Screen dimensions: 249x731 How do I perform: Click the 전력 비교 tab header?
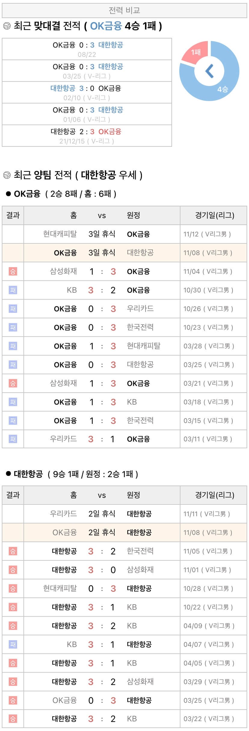[124, 11]
